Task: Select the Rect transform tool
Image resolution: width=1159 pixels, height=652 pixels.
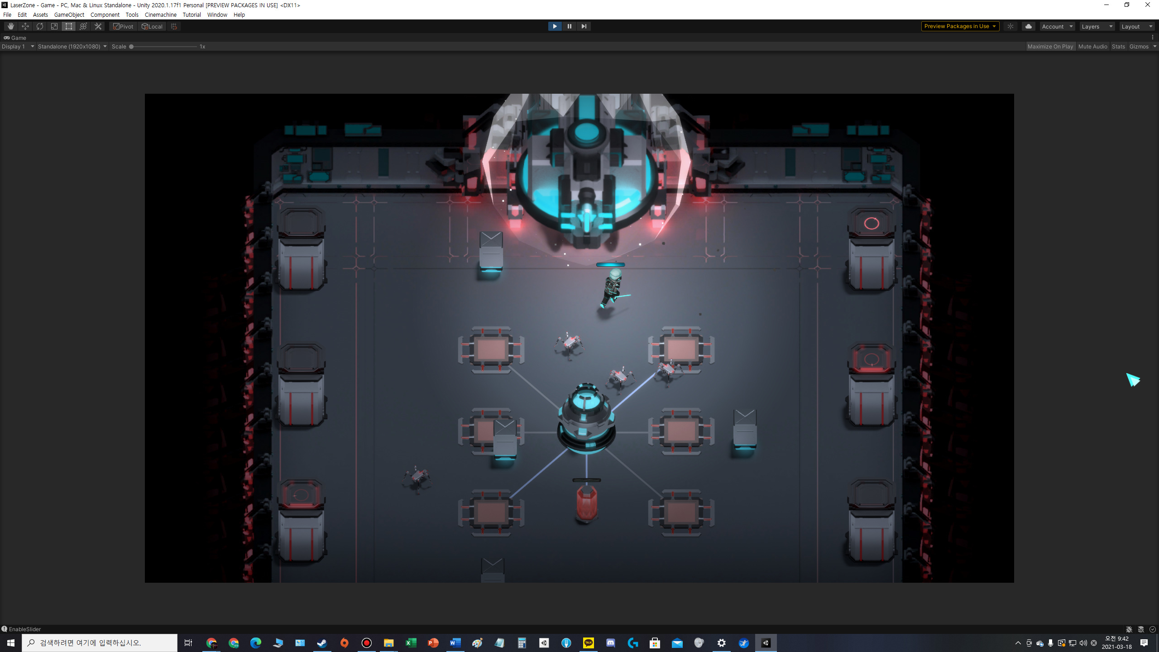Action: pyautogui.click(x=69, y=26)
